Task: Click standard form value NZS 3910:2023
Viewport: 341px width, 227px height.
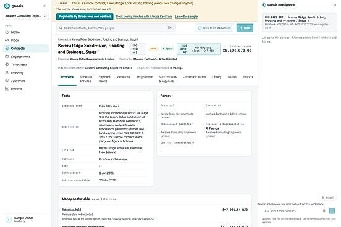Action: pos(109,106)
